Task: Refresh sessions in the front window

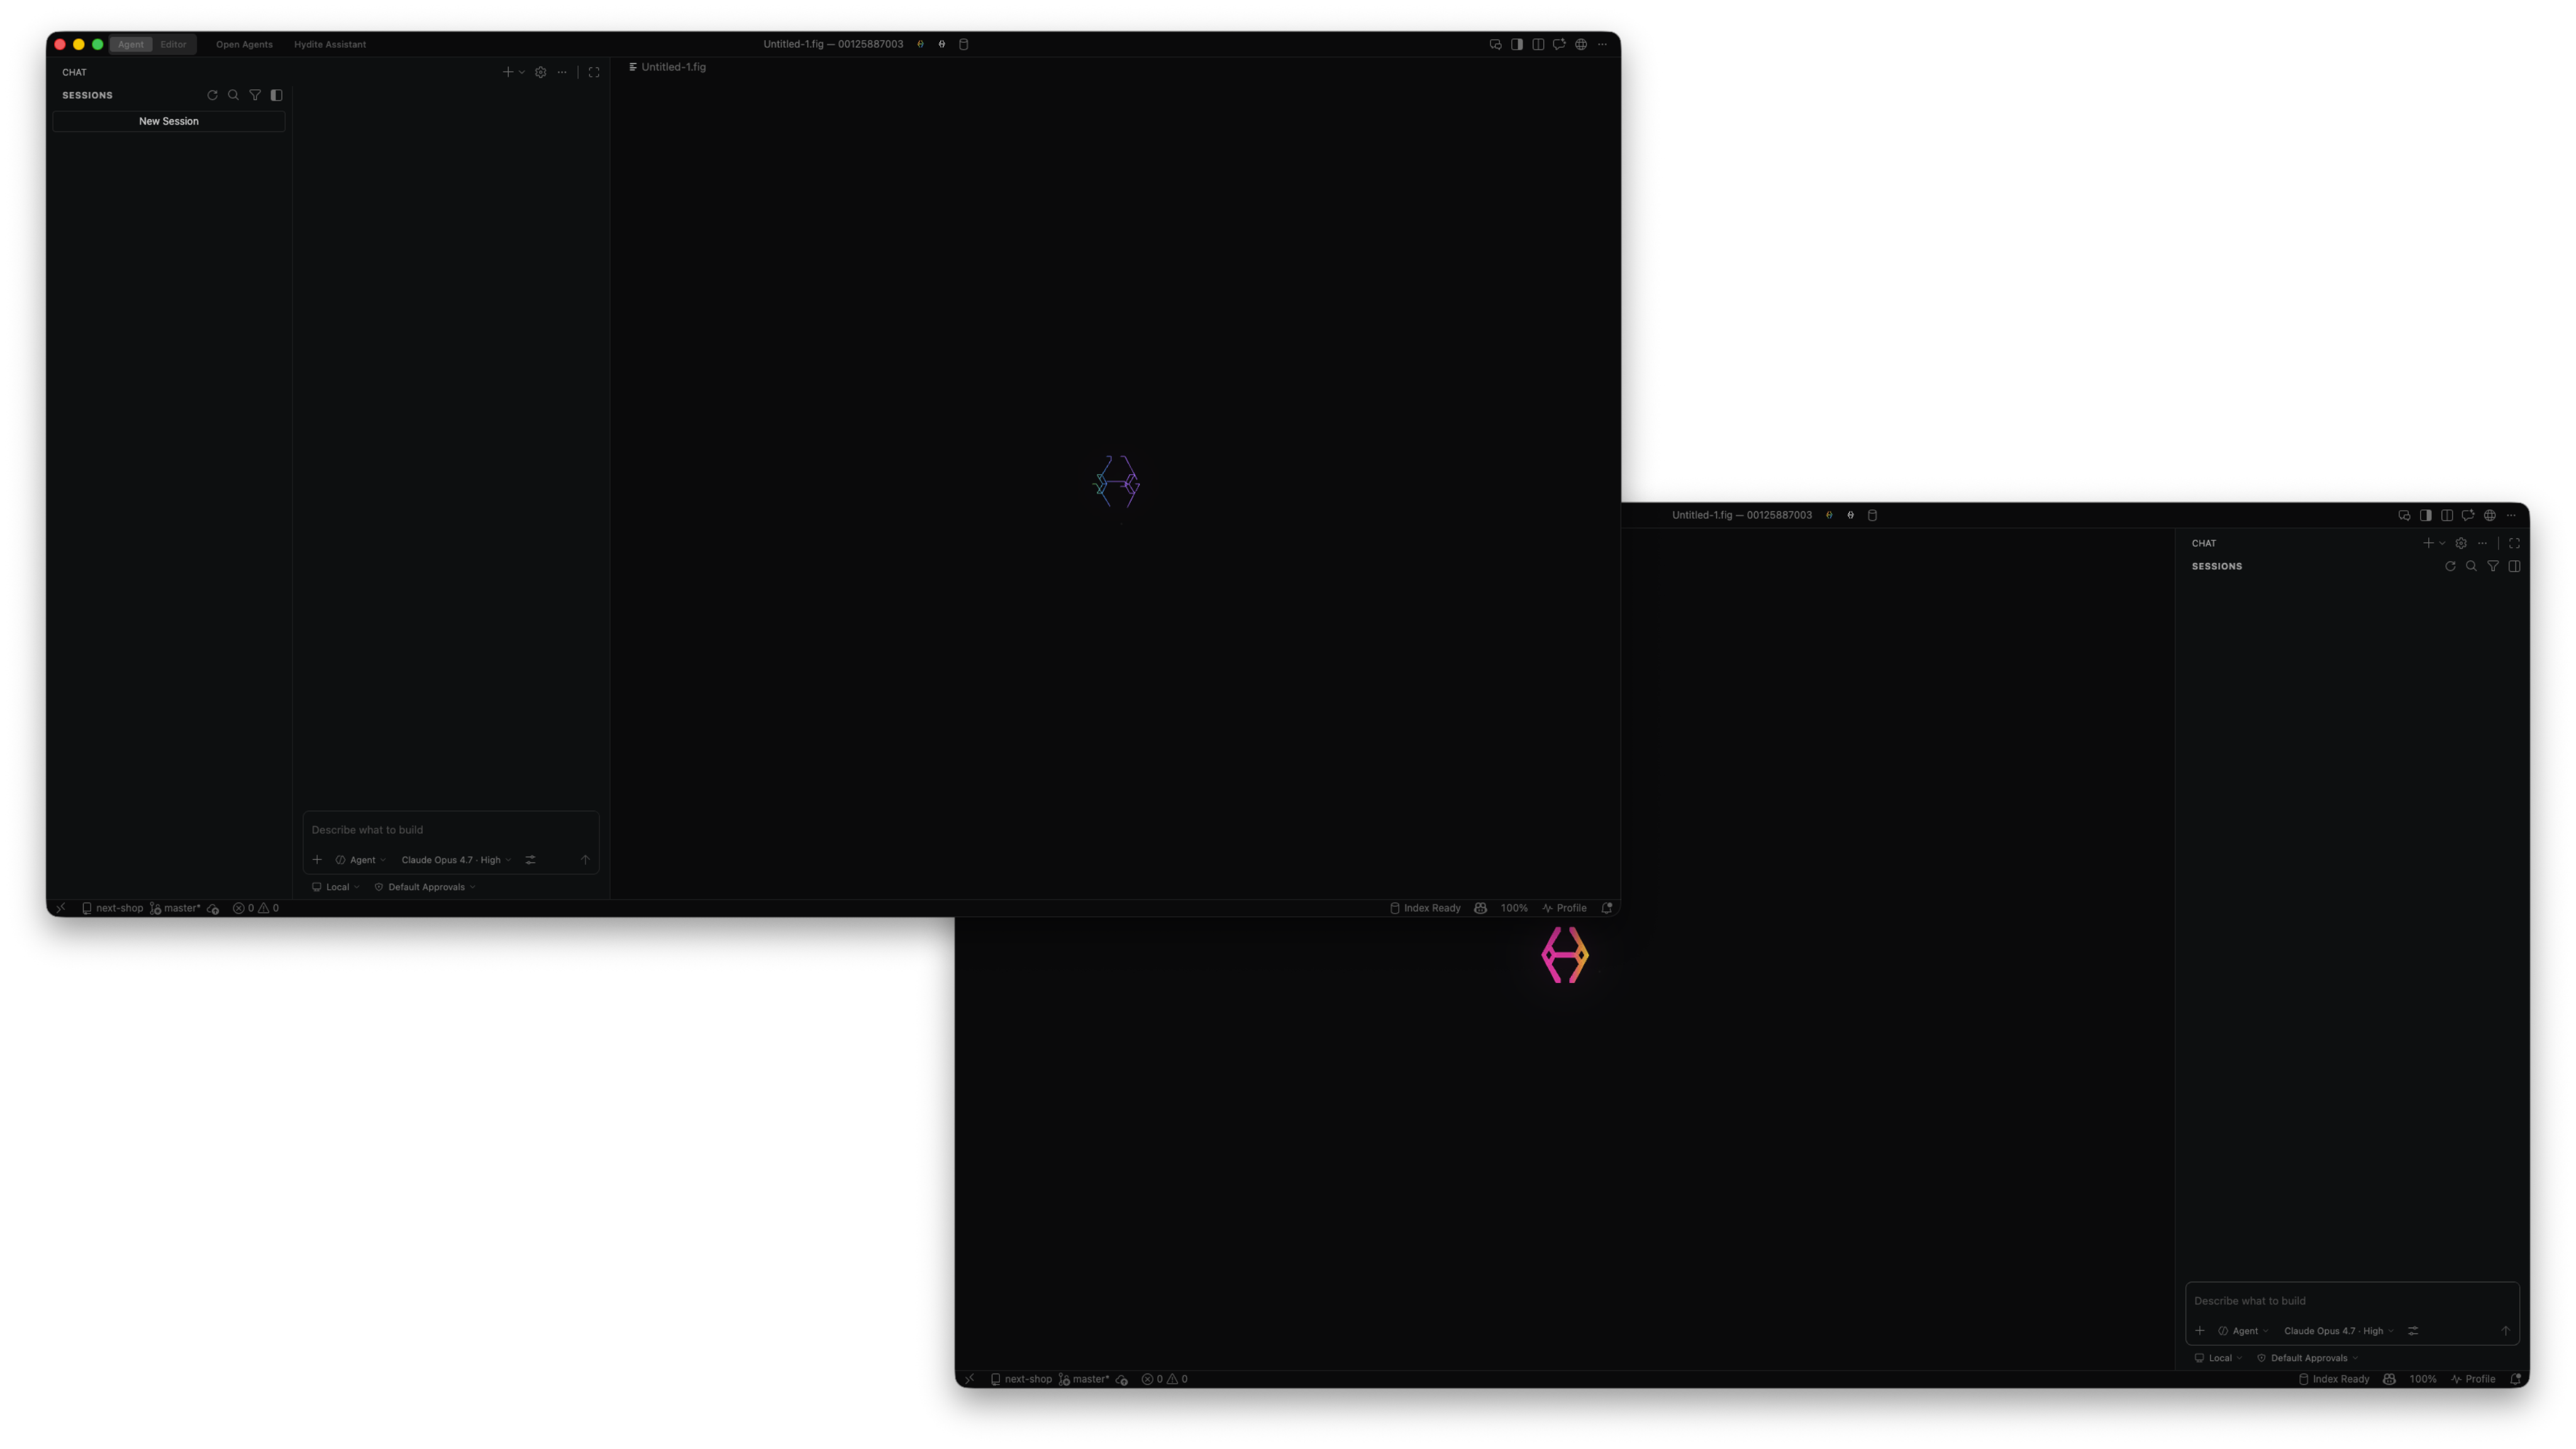Action: coord(212,95)
